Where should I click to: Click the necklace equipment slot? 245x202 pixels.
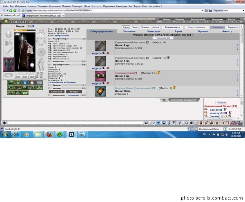(x=41, y=34)
